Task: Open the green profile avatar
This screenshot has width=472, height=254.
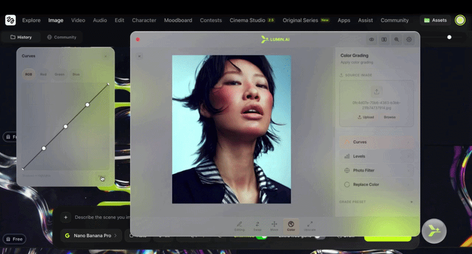Action: [x=460, y=20]
